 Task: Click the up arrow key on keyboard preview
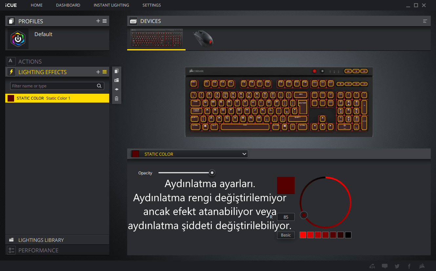point(323,118)
